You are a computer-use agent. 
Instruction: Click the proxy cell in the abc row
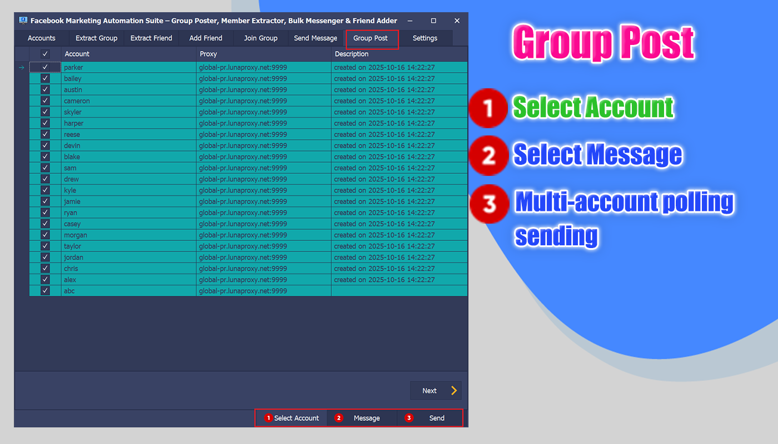click(264, 291)
